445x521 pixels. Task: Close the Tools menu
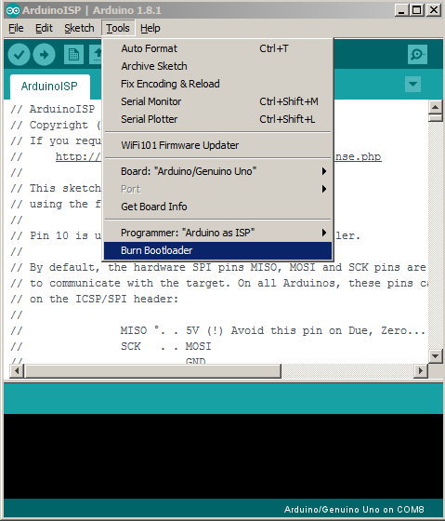coord(118,28)
